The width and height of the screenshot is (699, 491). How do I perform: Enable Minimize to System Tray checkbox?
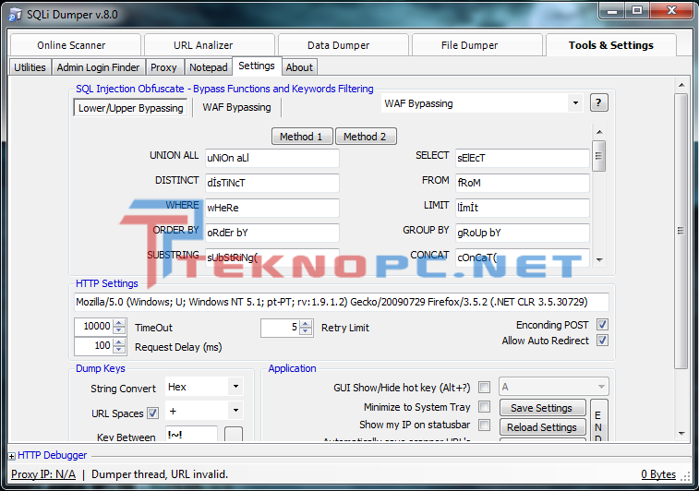point(484,406)
